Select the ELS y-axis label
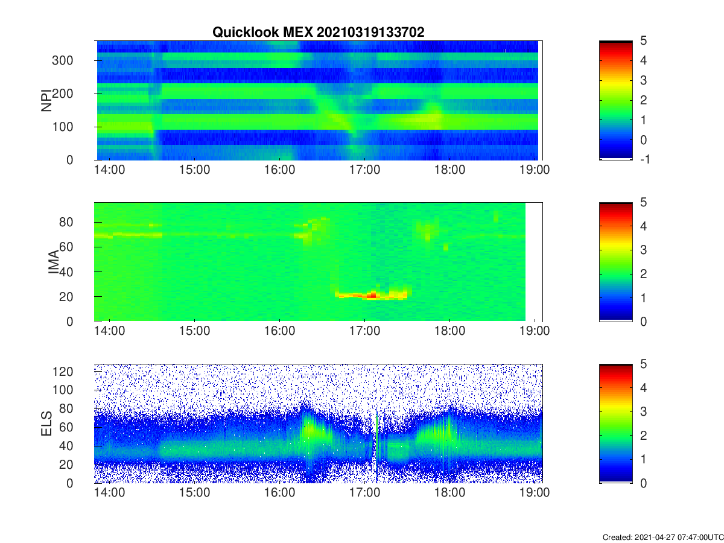This screenshot has height=543, width=724. [x=46, y=423]
